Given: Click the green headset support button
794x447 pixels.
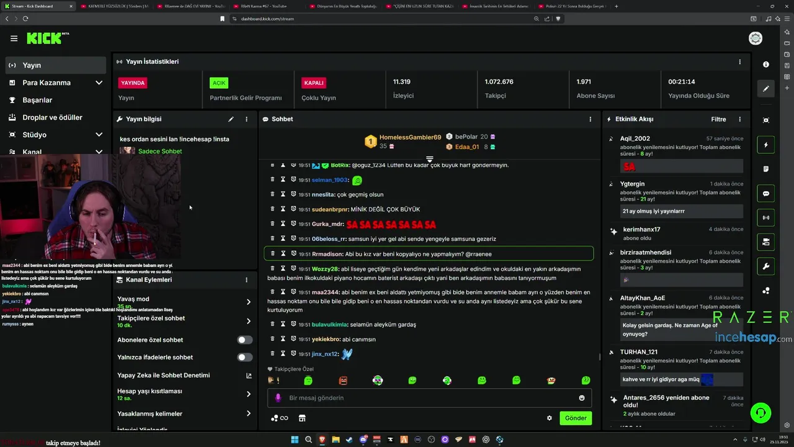Looking at the screenshot, I should pyautogui.click(x=761, y=413).
